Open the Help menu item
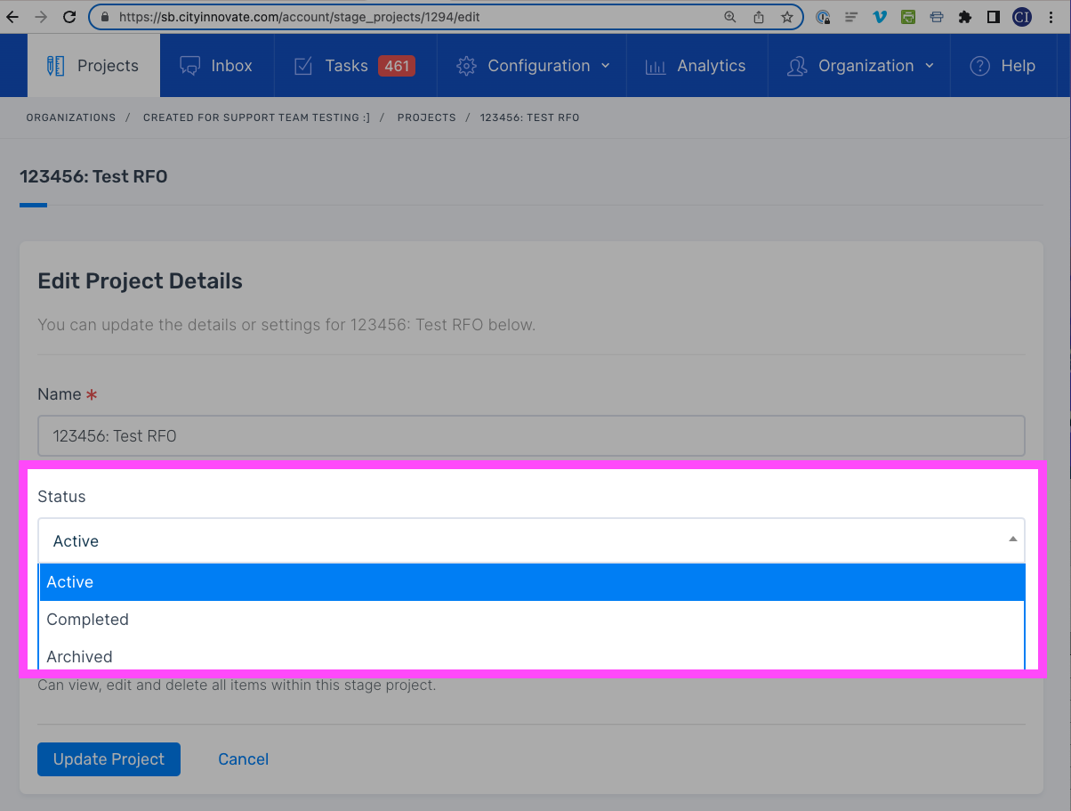 1003,66
